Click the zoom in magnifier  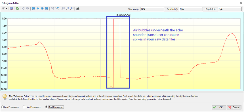pos(63,9)
